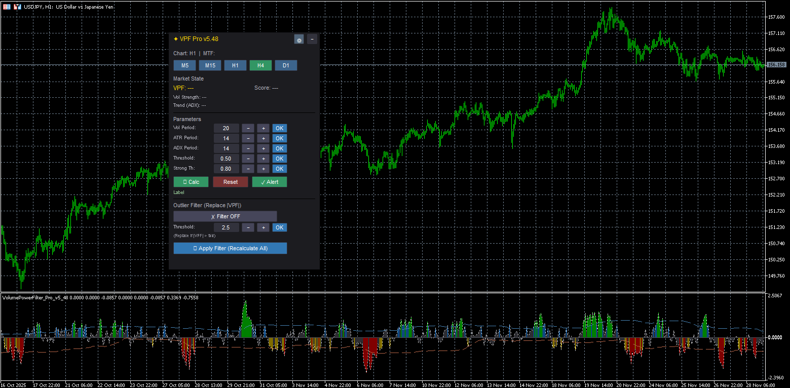This screenshot has width=790, height=388.
Task: Run the Calc button
Action: pyautogui.click(x=191, y=182)
